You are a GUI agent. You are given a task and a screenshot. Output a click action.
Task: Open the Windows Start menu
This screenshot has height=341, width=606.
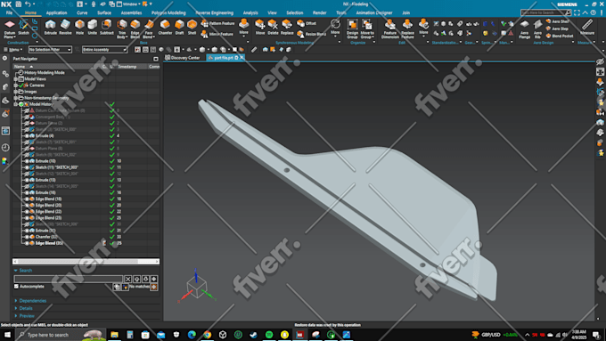[7, 335]
